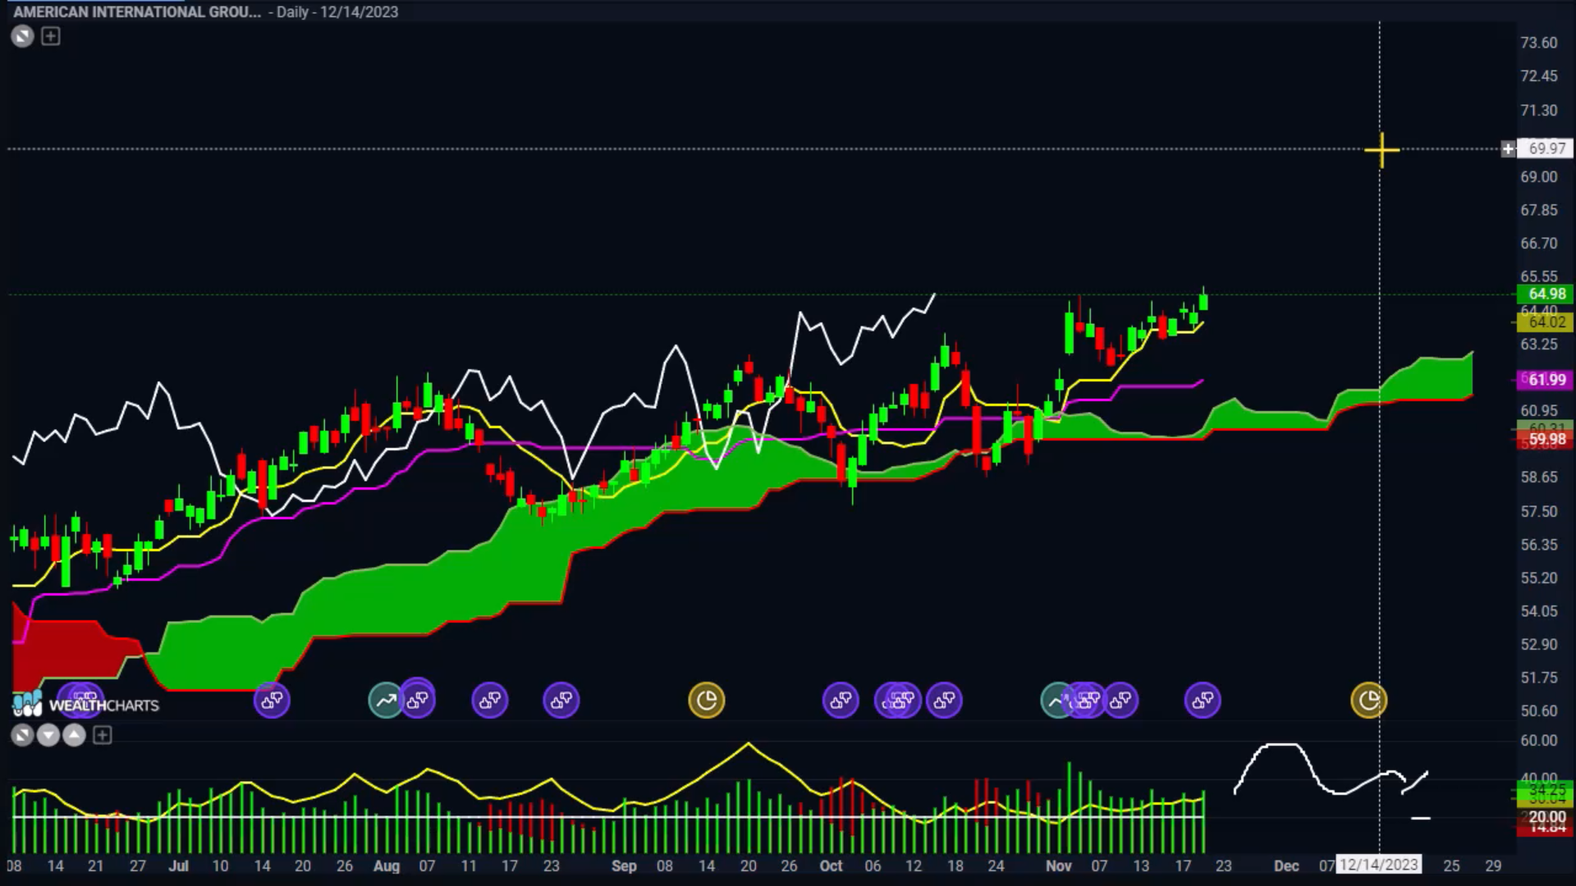Open the thumbs rating marker near Oct start

(841, 701)
